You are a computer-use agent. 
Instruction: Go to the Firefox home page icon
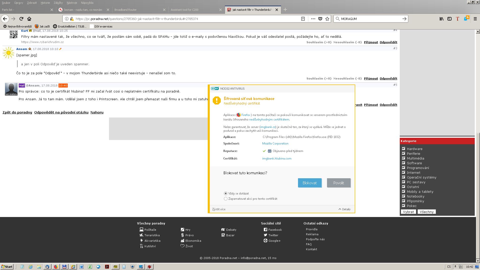click(x=29, y=19)
